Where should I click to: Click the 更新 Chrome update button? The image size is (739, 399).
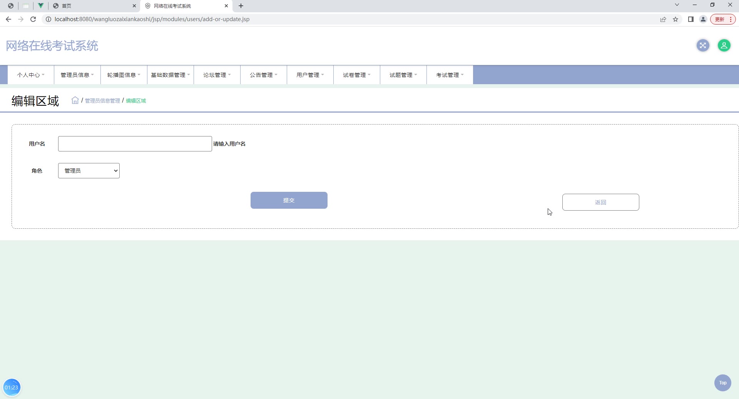point(723,19)
